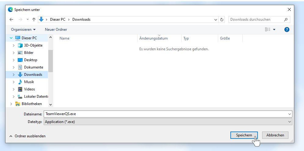
Task: Click the search magnifier icon
Action: (x=286, y=19)
